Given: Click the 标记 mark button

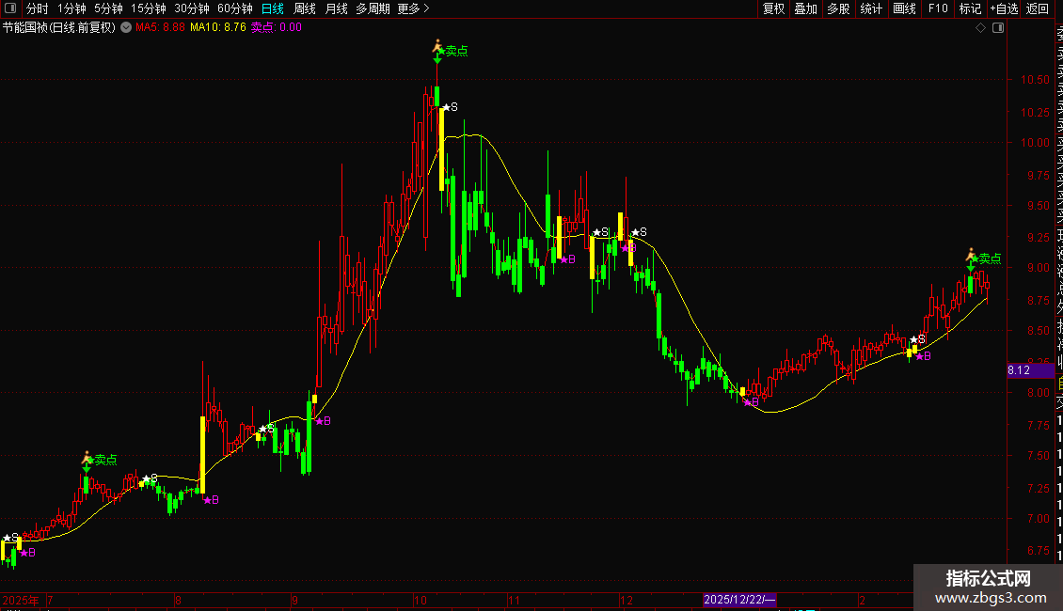Looking at the screenshot, I should point(970,8).
